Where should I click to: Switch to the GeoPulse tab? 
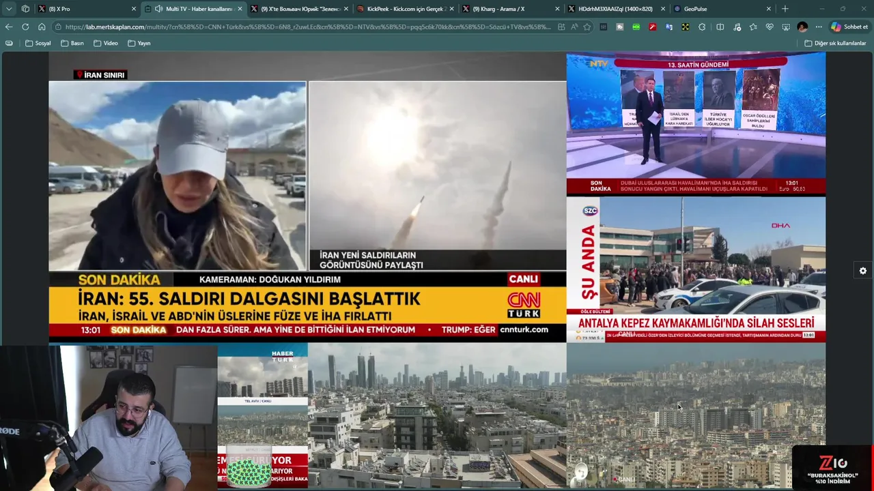tap(722, 9)
